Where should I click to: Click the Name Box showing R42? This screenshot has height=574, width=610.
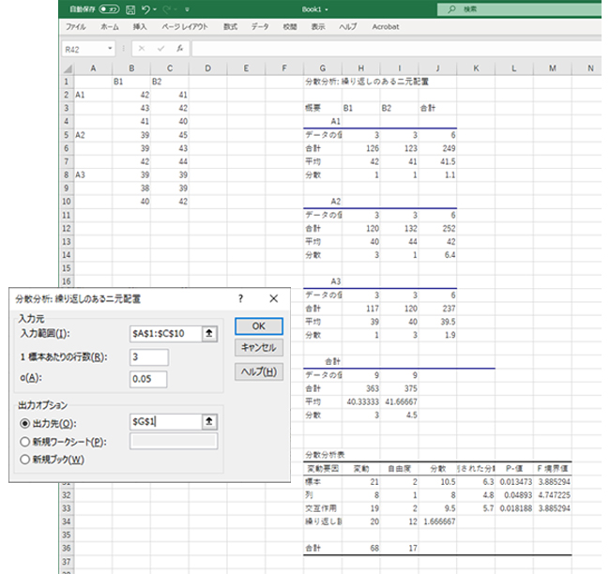click(84, 49)
